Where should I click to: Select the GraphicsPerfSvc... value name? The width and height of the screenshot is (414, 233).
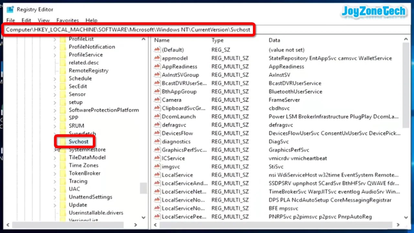[x=184, y=150]
